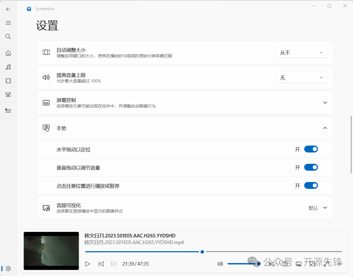Viewport: 353px width, 276px height.
Task: Open the network/cast section in the sidebar
Action: pos(8,94)
